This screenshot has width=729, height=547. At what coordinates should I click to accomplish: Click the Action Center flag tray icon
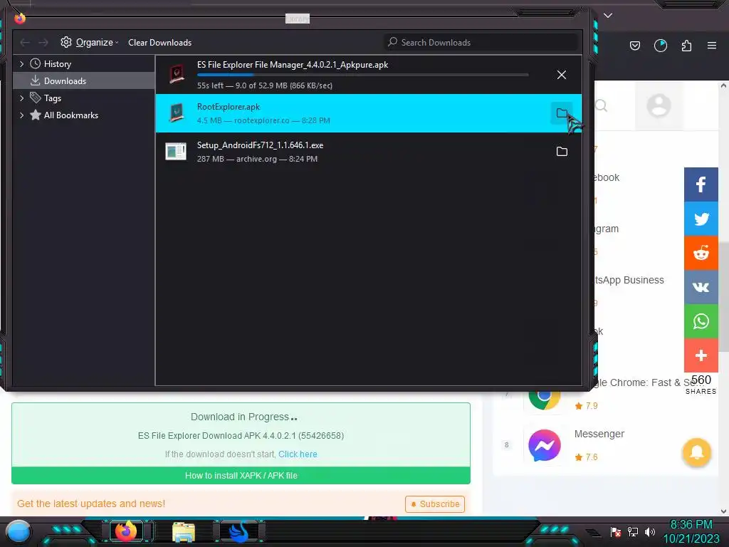[616, 532]
